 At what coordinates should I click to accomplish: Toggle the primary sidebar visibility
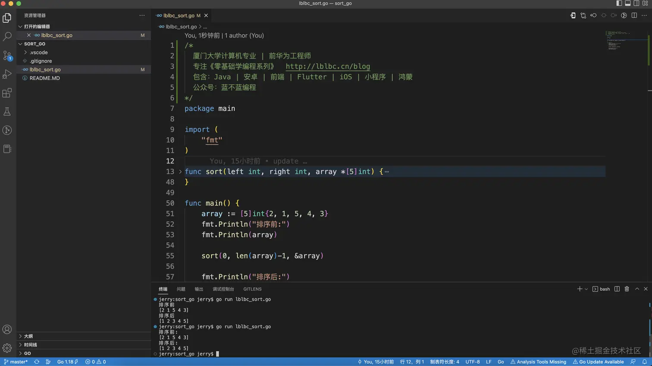619,3
